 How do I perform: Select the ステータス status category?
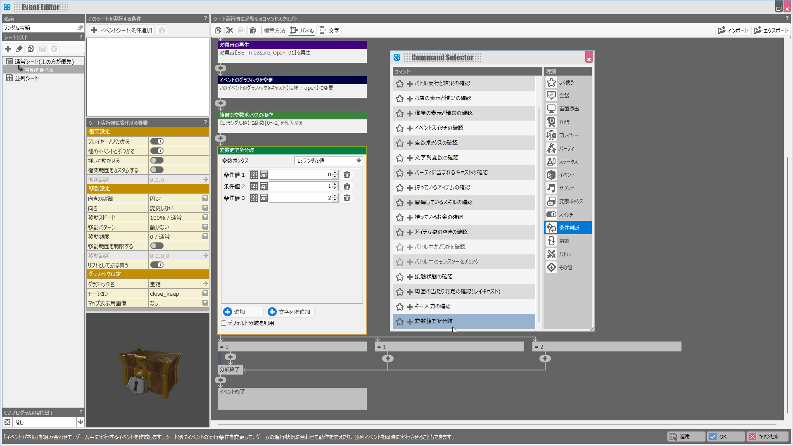568,161
